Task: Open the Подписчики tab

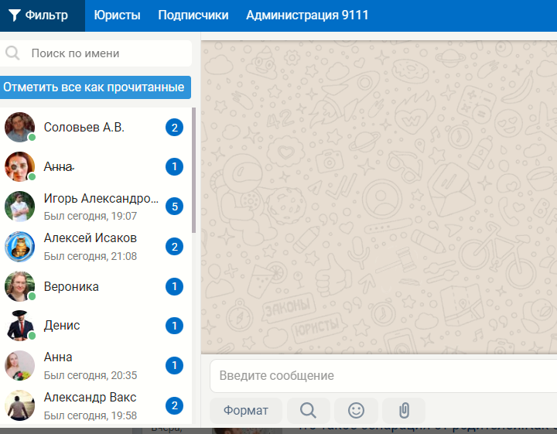Action: pos(193,15)
